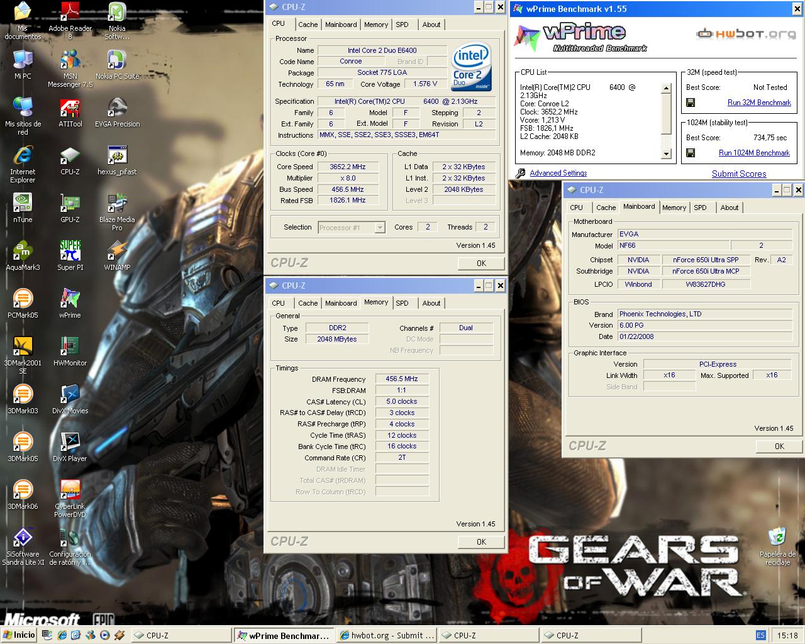Switch to hwbot.org taskbar window
805x644 pixels.
coord(386,636)
